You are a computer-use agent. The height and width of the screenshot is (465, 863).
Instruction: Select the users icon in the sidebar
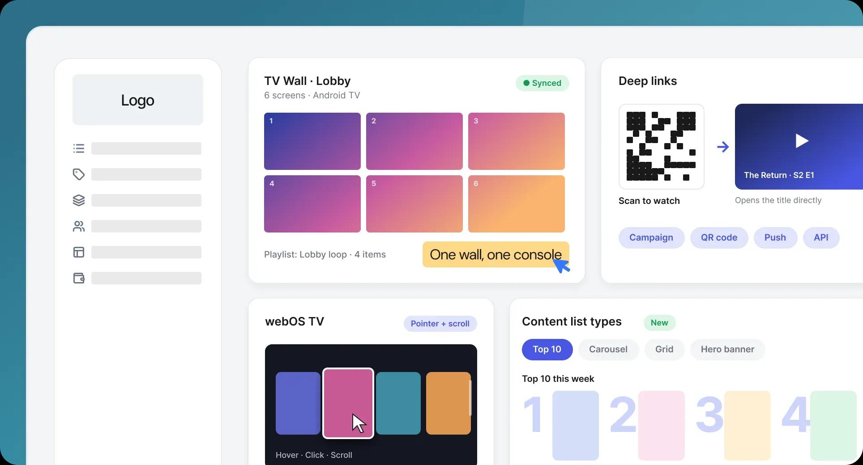point(79,226)
